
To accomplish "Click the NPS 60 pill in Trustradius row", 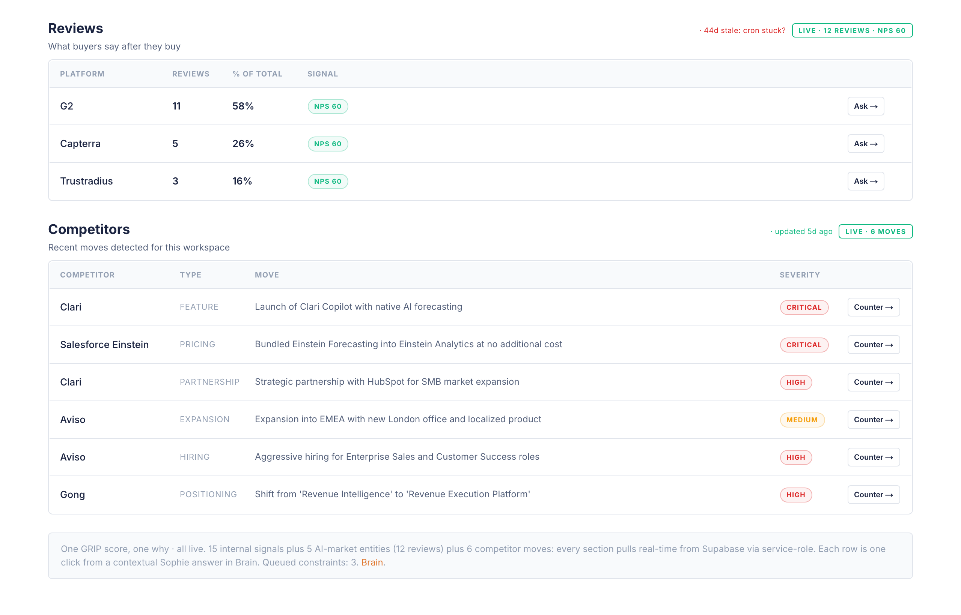I will click(328, 181).
